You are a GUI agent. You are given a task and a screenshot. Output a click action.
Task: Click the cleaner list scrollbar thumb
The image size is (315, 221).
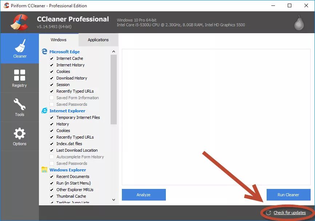(x=113, y=89)
